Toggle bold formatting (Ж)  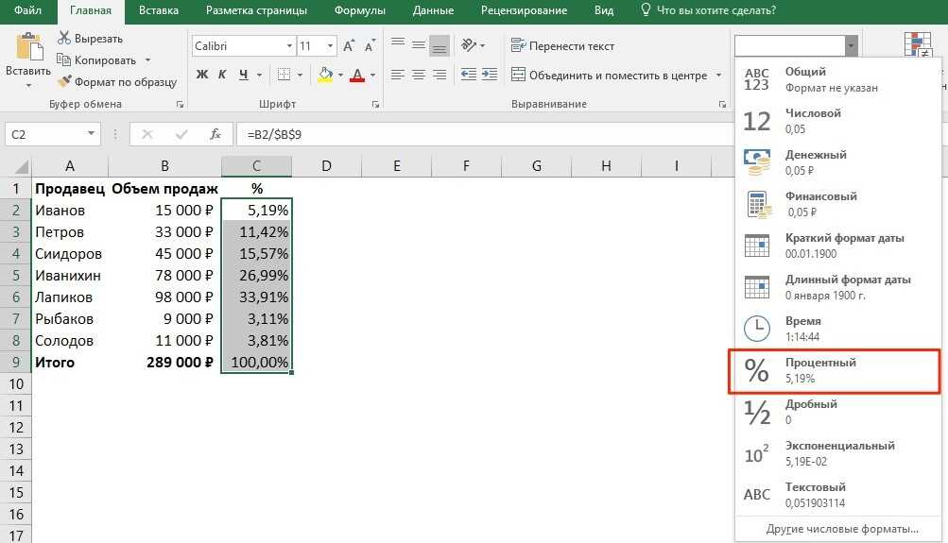(x=202, y=75)
